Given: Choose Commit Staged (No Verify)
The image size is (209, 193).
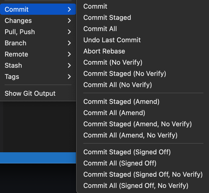Looking at the screenshot, I should click(x=125, y=74).
